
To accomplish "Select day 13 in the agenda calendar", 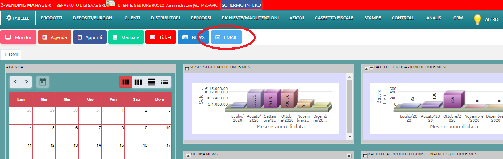I will [67, 150].
